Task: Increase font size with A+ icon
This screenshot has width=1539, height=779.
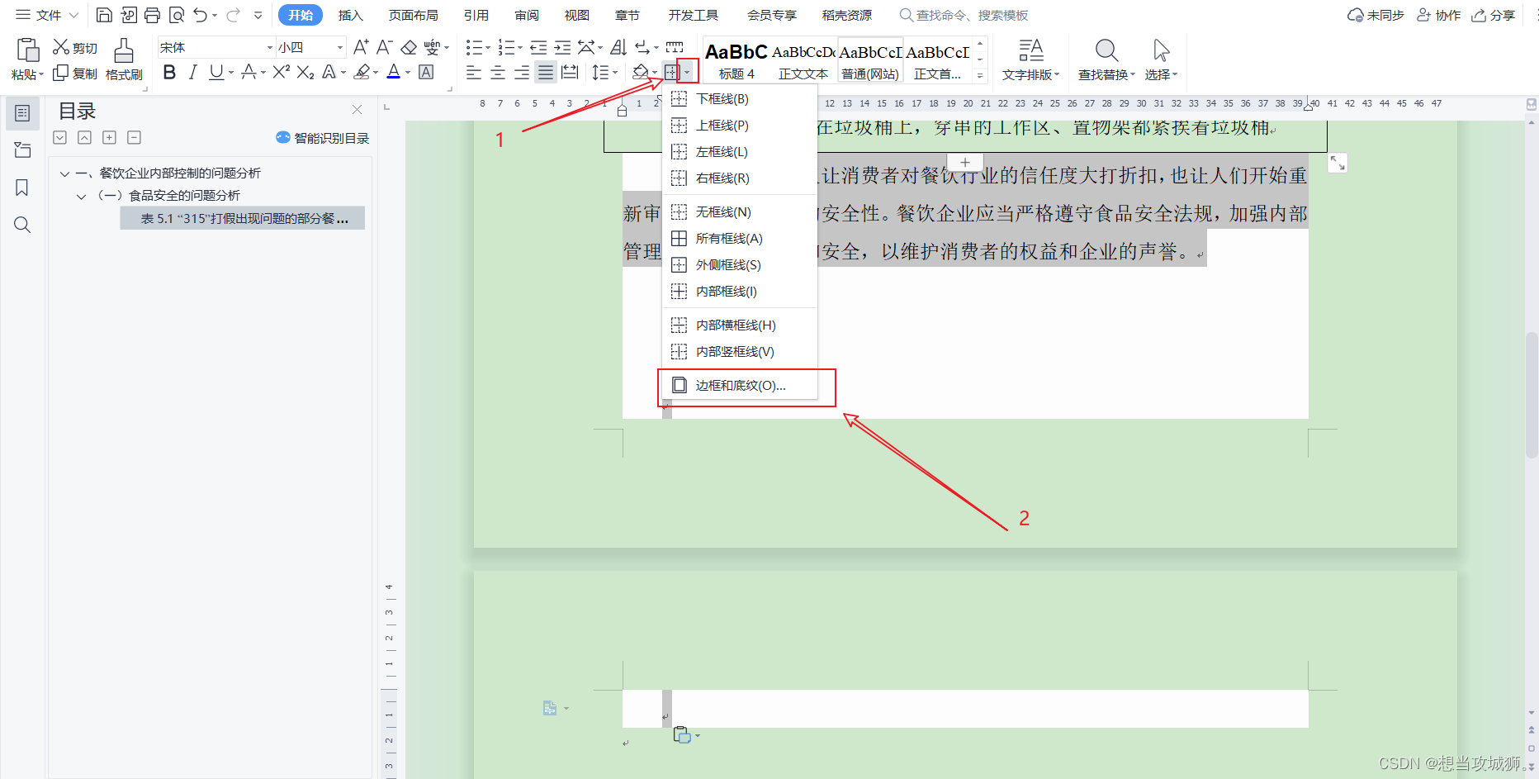Action: [x=361, y=47]
